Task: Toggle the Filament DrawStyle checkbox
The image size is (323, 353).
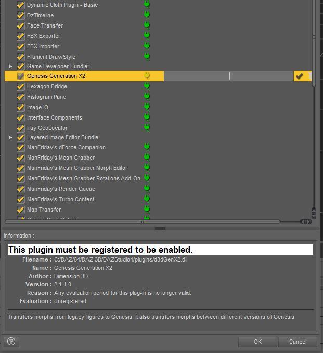Action: (x=20, y=57)
